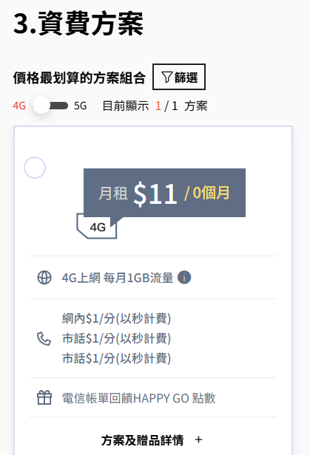Click the 5G label on switch

point(80,106)
